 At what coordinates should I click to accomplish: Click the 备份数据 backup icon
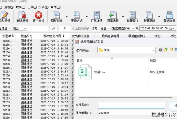pos(169,15)
